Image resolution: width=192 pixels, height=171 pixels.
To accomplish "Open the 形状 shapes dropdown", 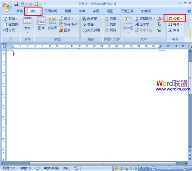I will point(66,19).
